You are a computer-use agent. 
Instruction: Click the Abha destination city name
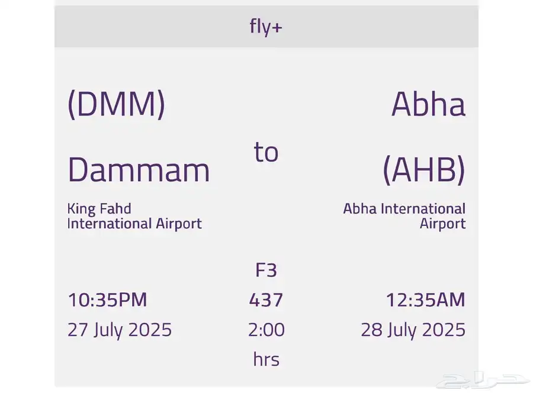point(428,104)
